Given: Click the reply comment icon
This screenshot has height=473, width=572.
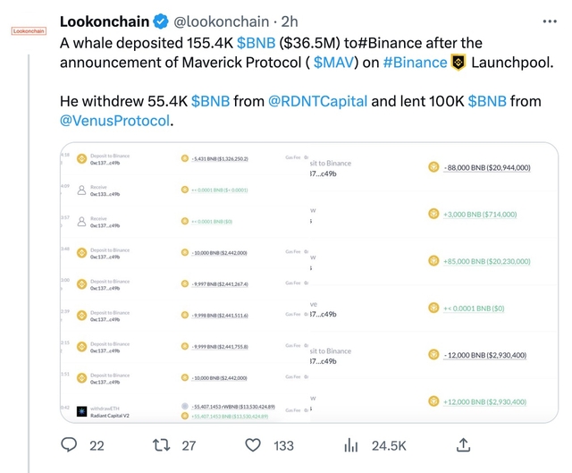Looking at the screenshot, I should (70, 444).
